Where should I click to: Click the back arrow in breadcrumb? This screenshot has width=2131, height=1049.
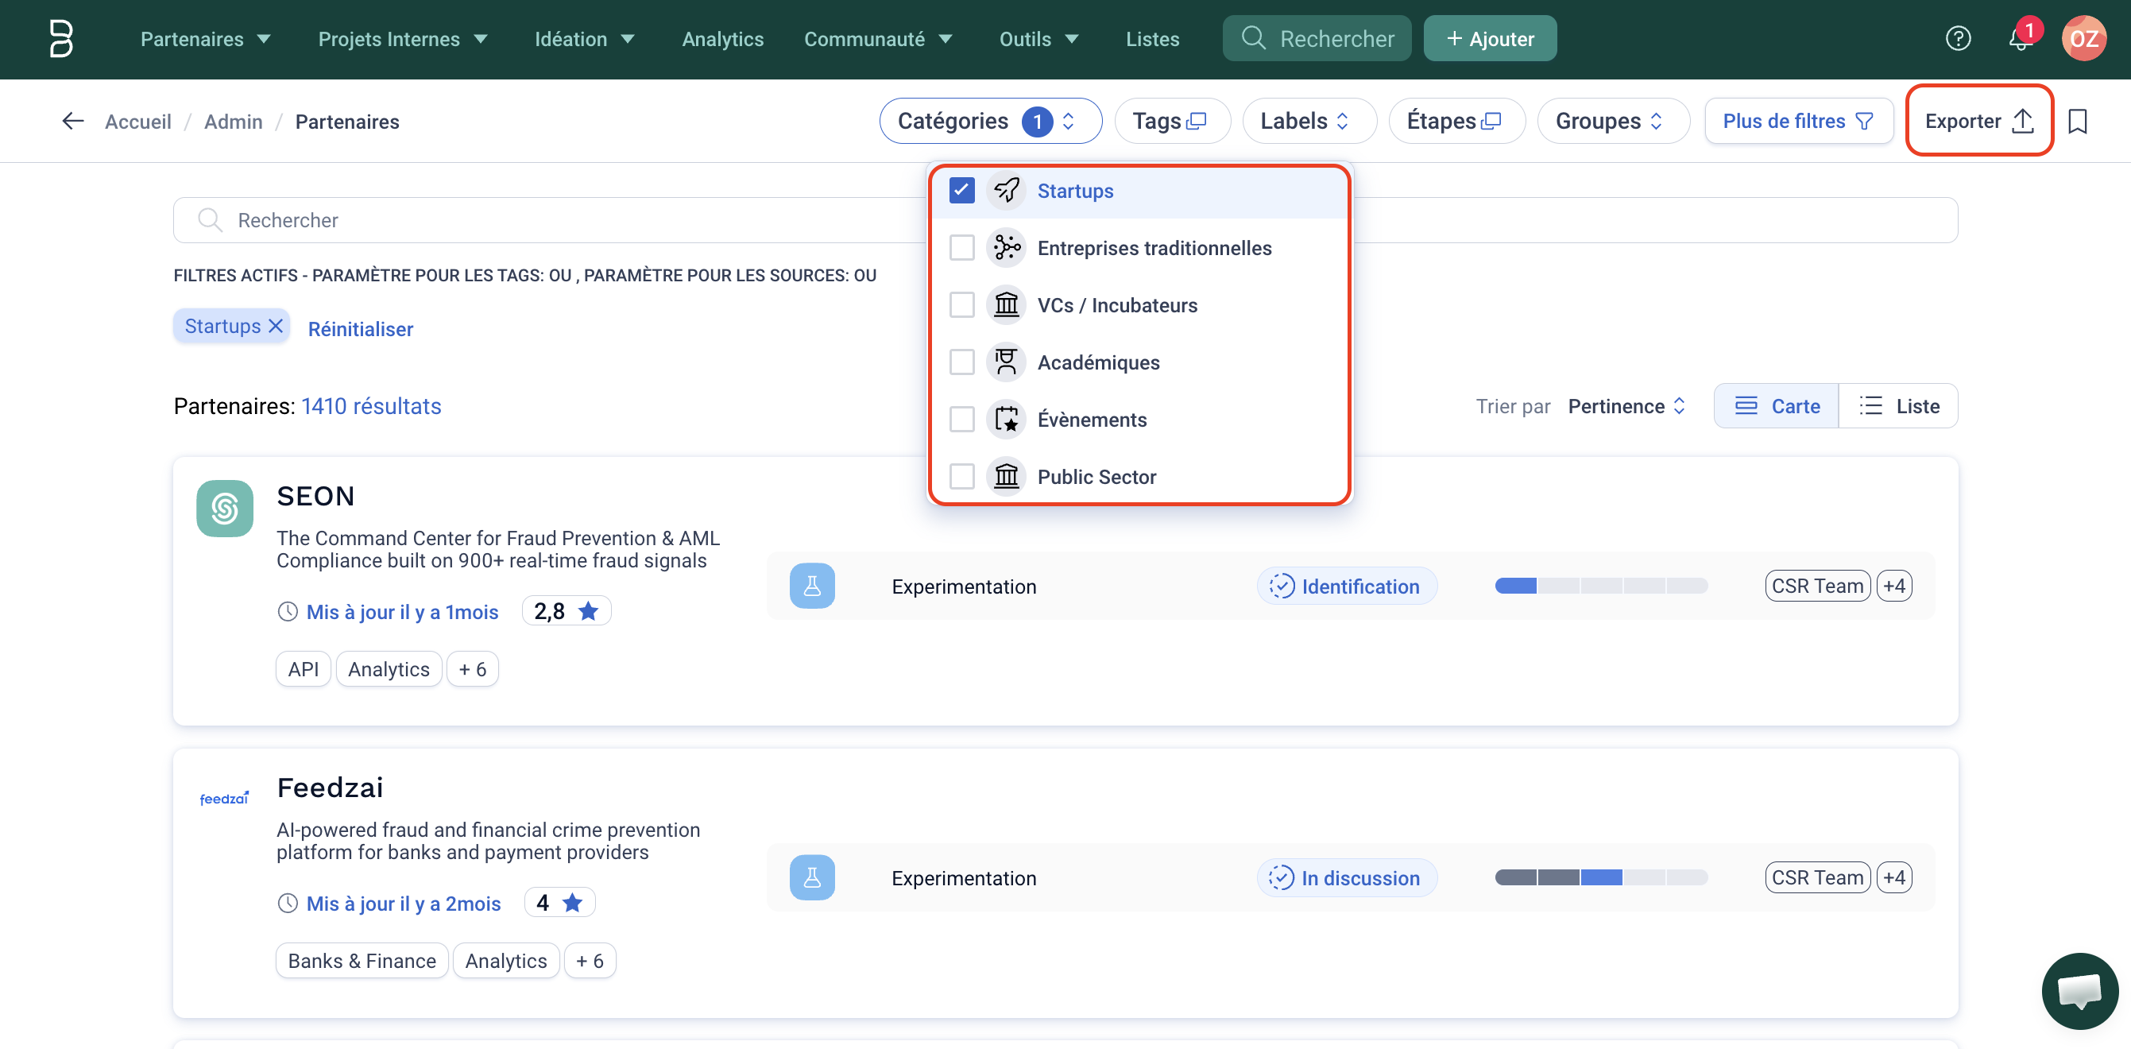73,122
